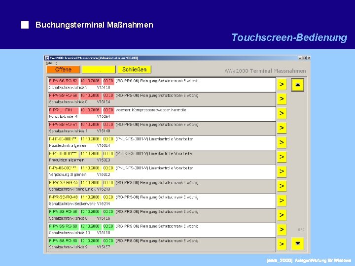Click the AWa2000 window title bar icon
Screen dimensions: 355x266
[47, 58]
